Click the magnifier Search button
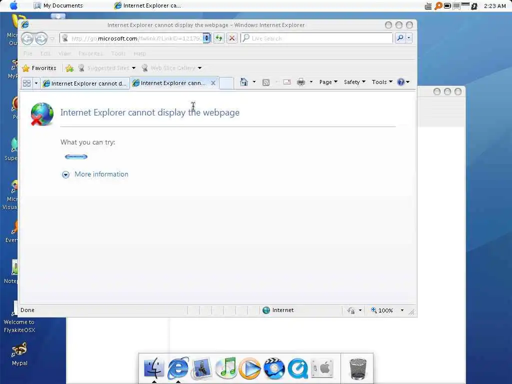Screen dimensions: 512x384 tap(400, 38)
